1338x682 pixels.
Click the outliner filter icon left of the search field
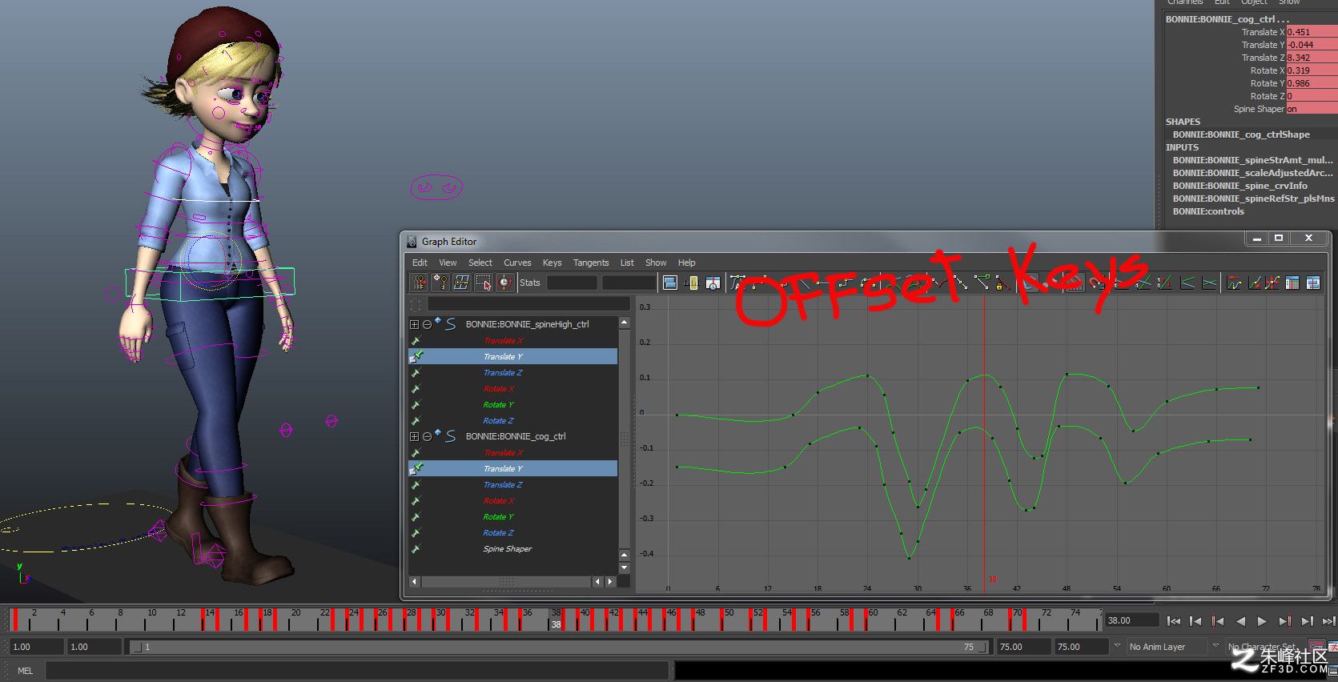(415, 304)
